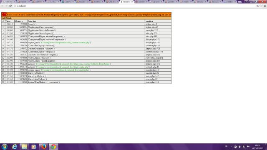The height and width of the screenshot is (150, 267).
Task: Open the taskbar clock and date
Action: [258, 147]
